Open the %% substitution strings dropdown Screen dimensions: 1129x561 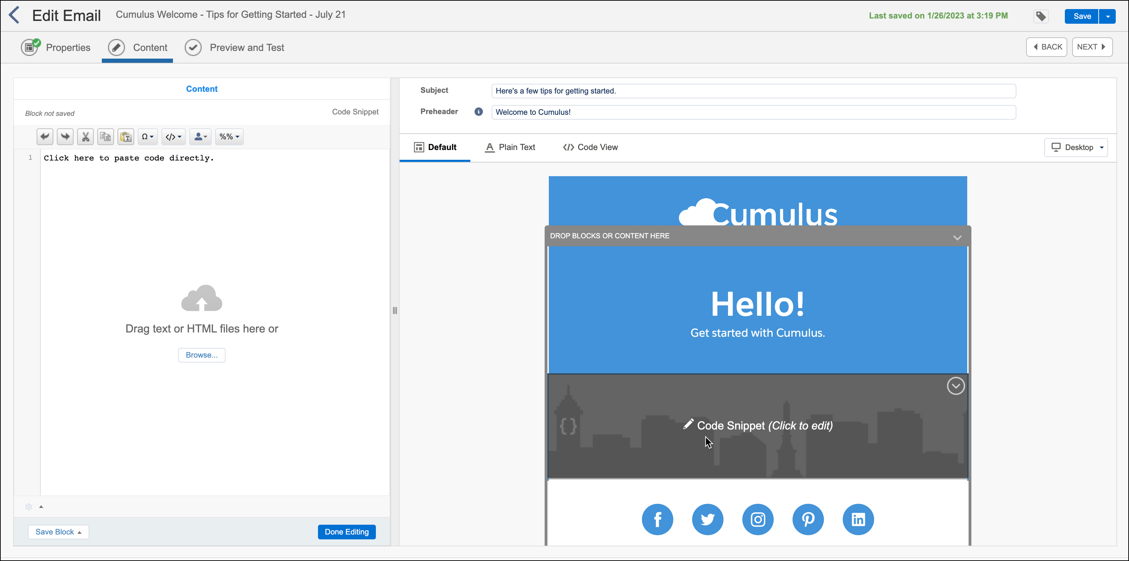tap(229, 137)
